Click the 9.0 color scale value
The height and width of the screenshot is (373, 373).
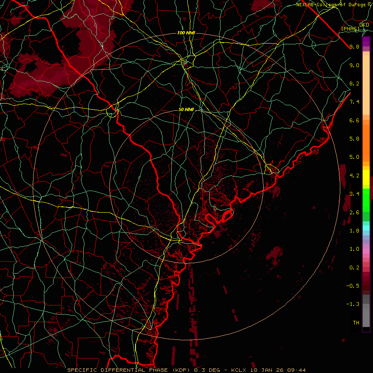point(354,65)
